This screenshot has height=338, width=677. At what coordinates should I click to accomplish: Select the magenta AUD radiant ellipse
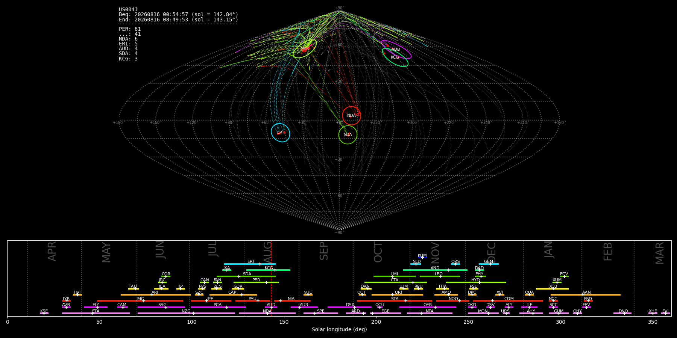(x=396, y=50)
